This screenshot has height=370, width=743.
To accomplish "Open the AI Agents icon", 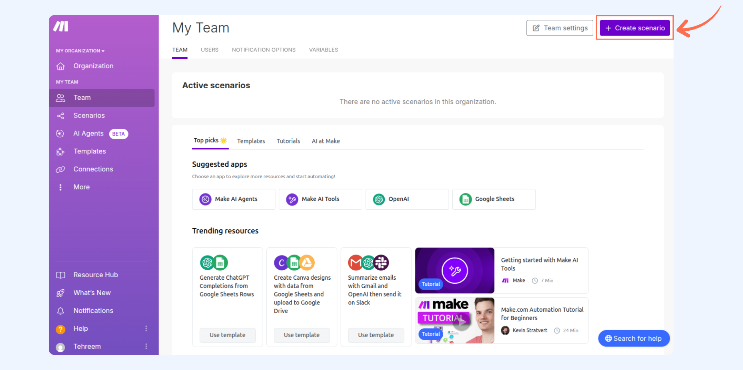I will point(60,134).
